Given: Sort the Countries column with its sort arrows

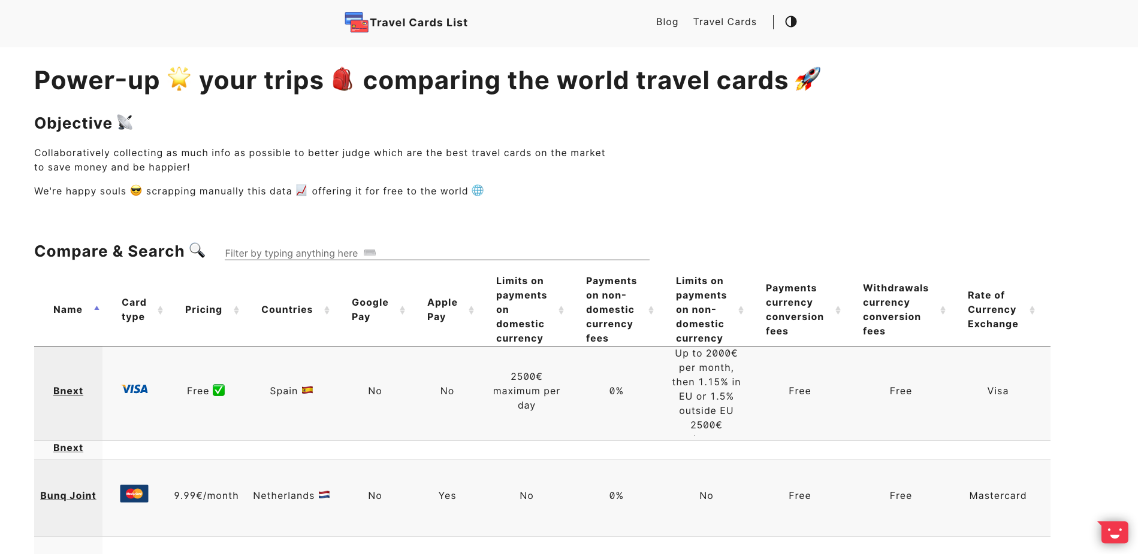Looking at the screenshot, I should tap(327, 310).
